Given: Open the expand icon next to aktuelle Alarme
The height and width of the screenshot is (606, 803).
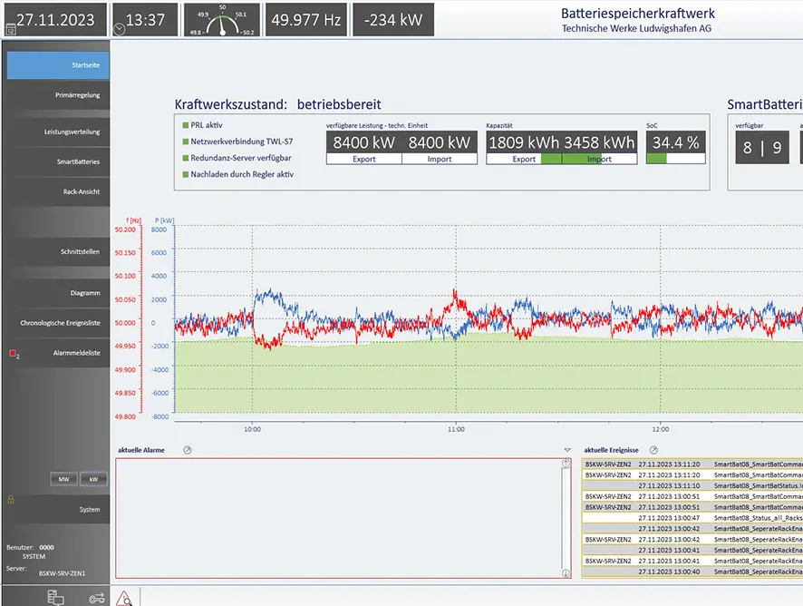Looking at the screenshot, I should tap(188, 450).
